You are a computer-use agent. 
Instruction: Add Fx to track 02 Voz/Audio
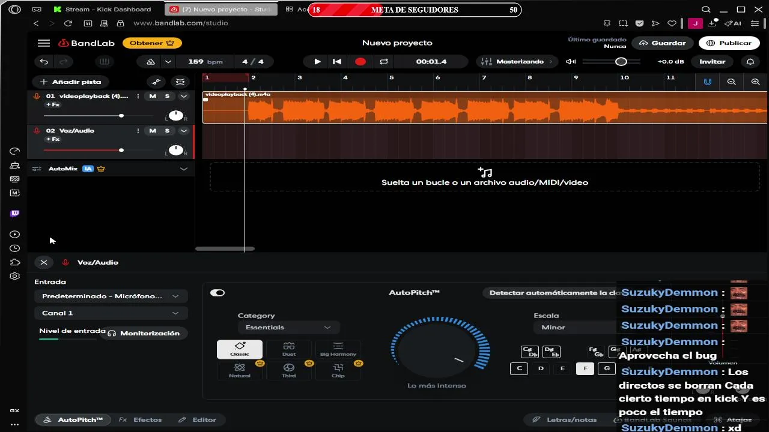point(53,139)
